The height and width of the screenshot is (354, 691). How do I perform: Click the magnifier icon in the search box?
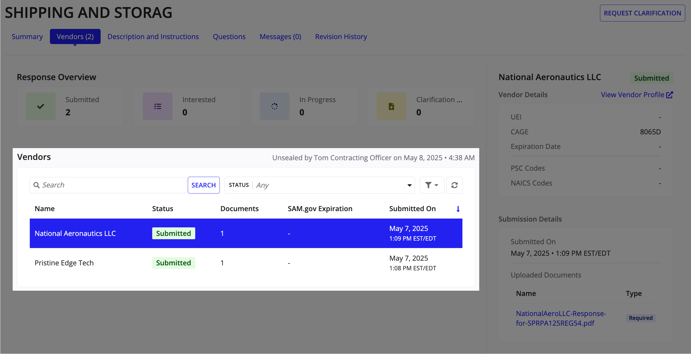(36, 185)
